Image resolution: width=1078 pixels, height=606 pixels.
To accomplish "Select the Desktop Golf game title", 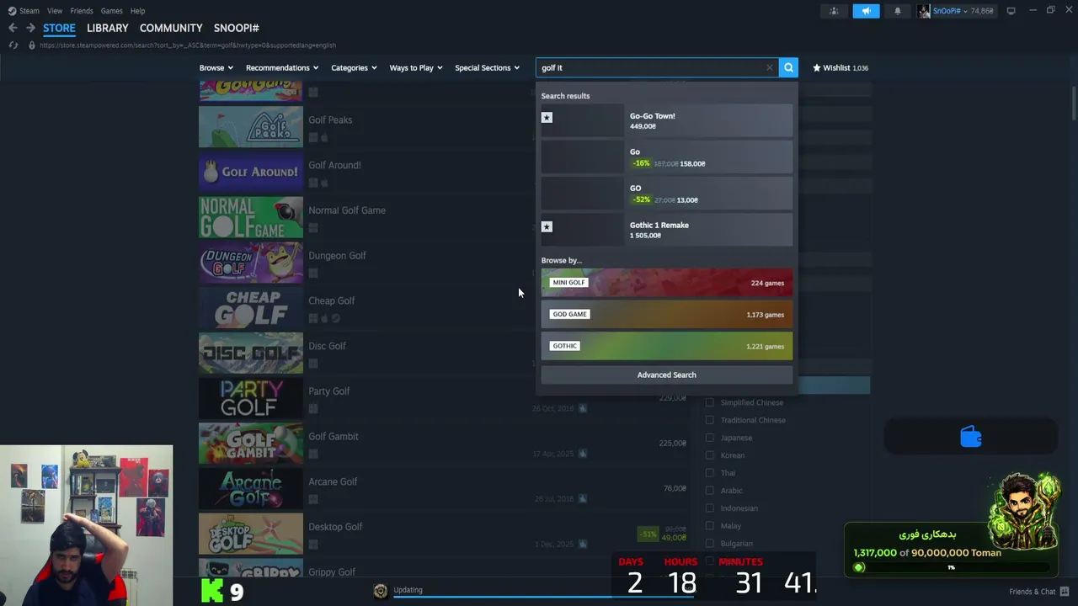I will pos(335,527).
